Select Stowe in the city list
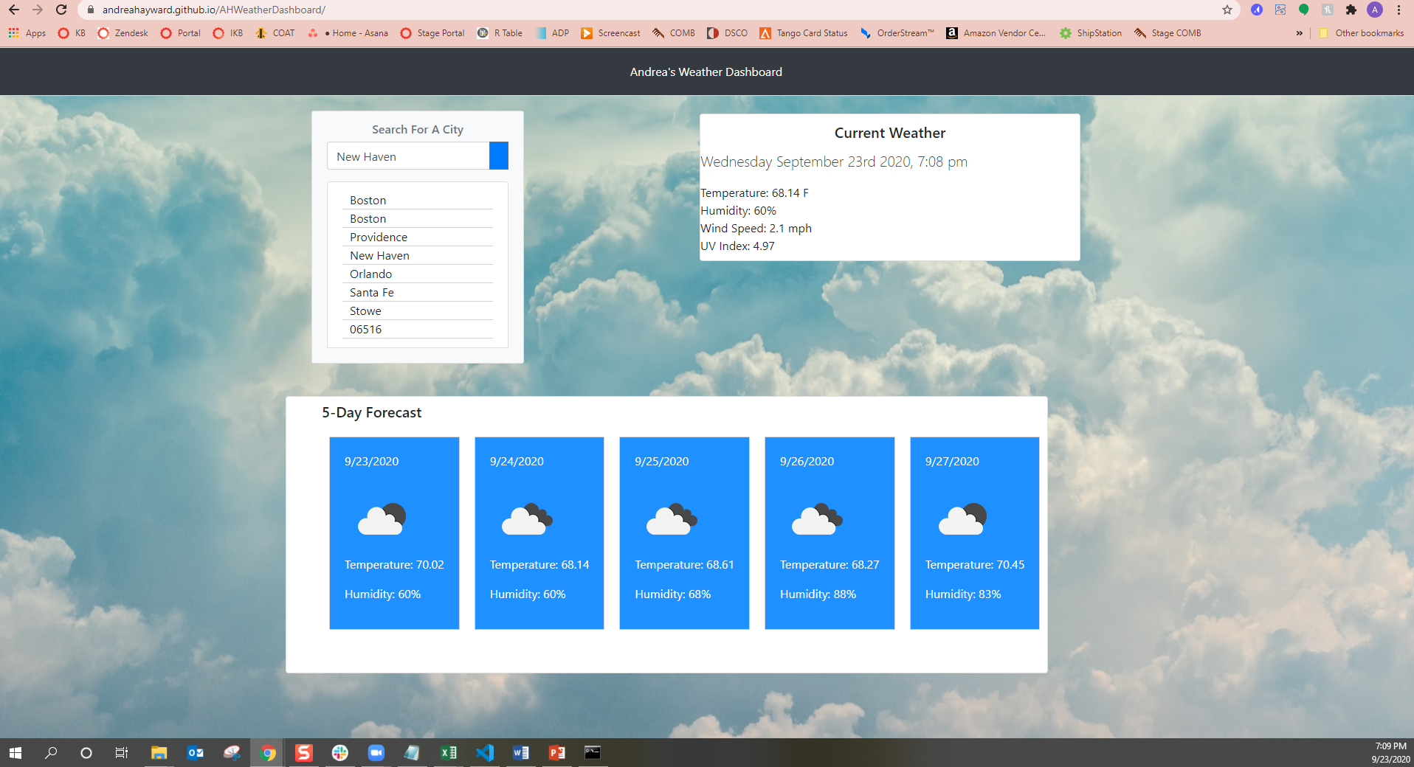 point(418,310)
